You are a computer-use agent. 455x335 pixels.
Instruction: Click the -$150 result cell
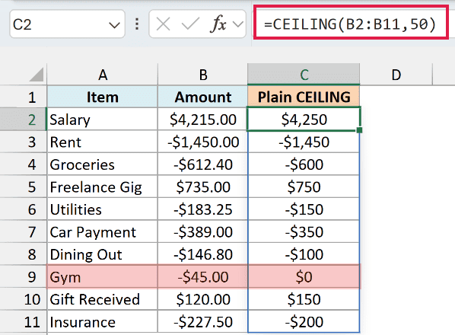tap(304, 209)
